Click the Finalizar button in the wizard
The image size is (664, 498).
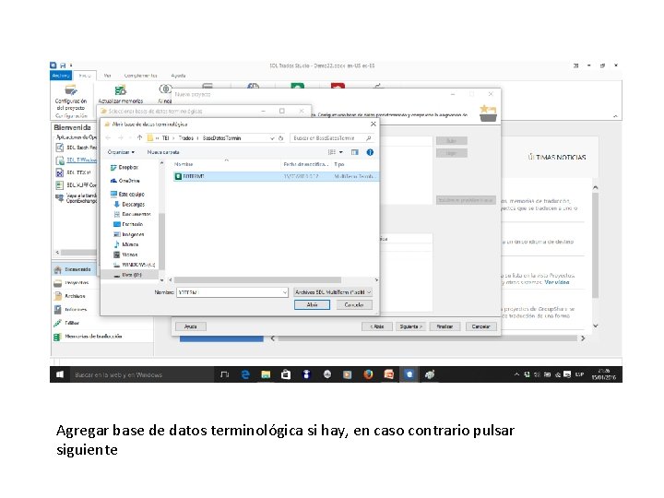(x=445, y=326)
